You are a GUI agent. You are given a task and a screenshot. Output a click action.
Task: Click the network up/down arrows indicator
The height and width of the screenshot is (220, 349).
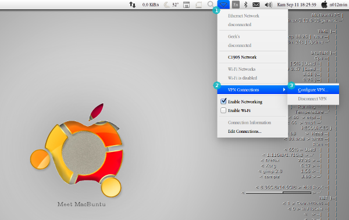pos(133,5)
